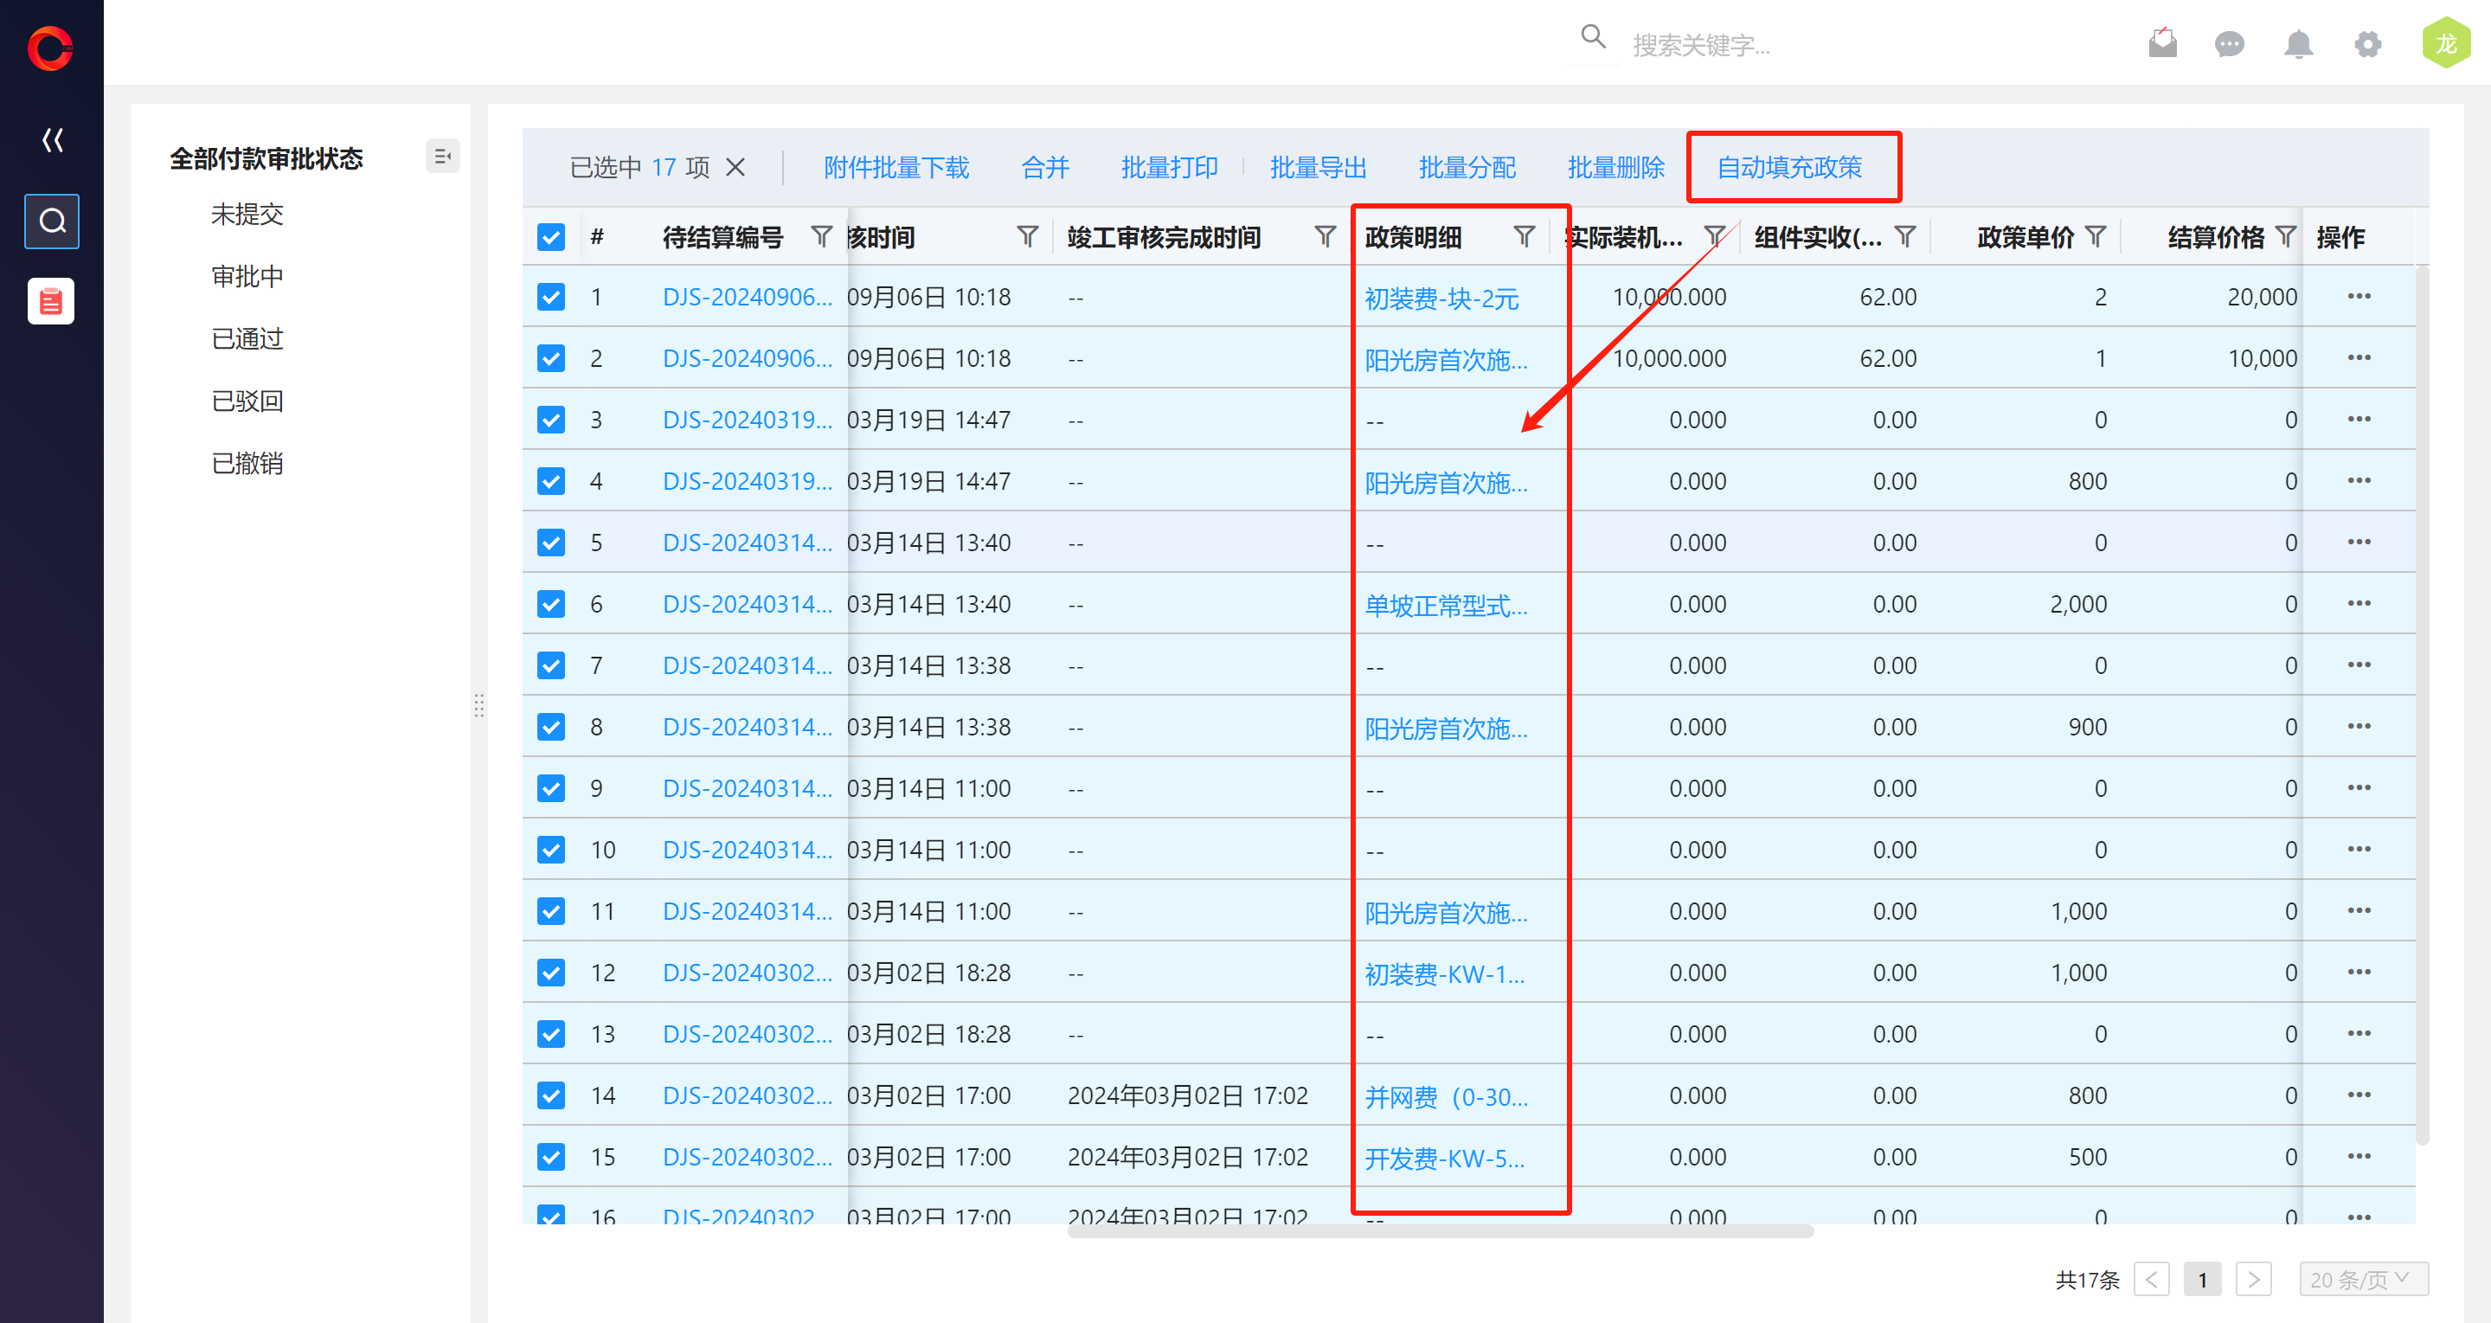The image size is (2491, 1323).
Task: Open the red document icon in sidebar
Action: click(51, 302)
